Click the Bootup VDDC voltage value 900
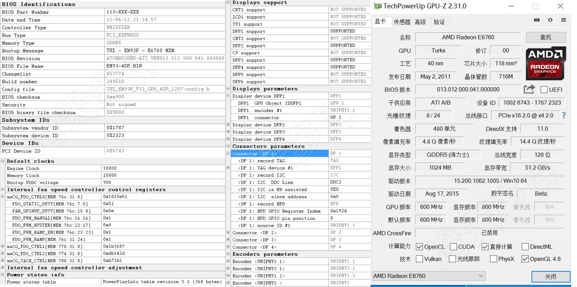Viewport: 577px width, 287px height. click(107, 182)
